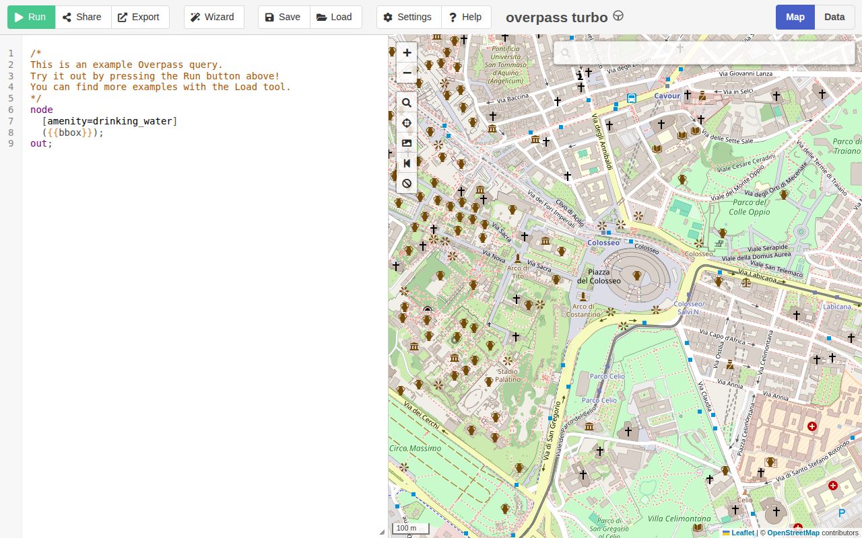Toggle the data overlay with the block icon

click(407, 184)
